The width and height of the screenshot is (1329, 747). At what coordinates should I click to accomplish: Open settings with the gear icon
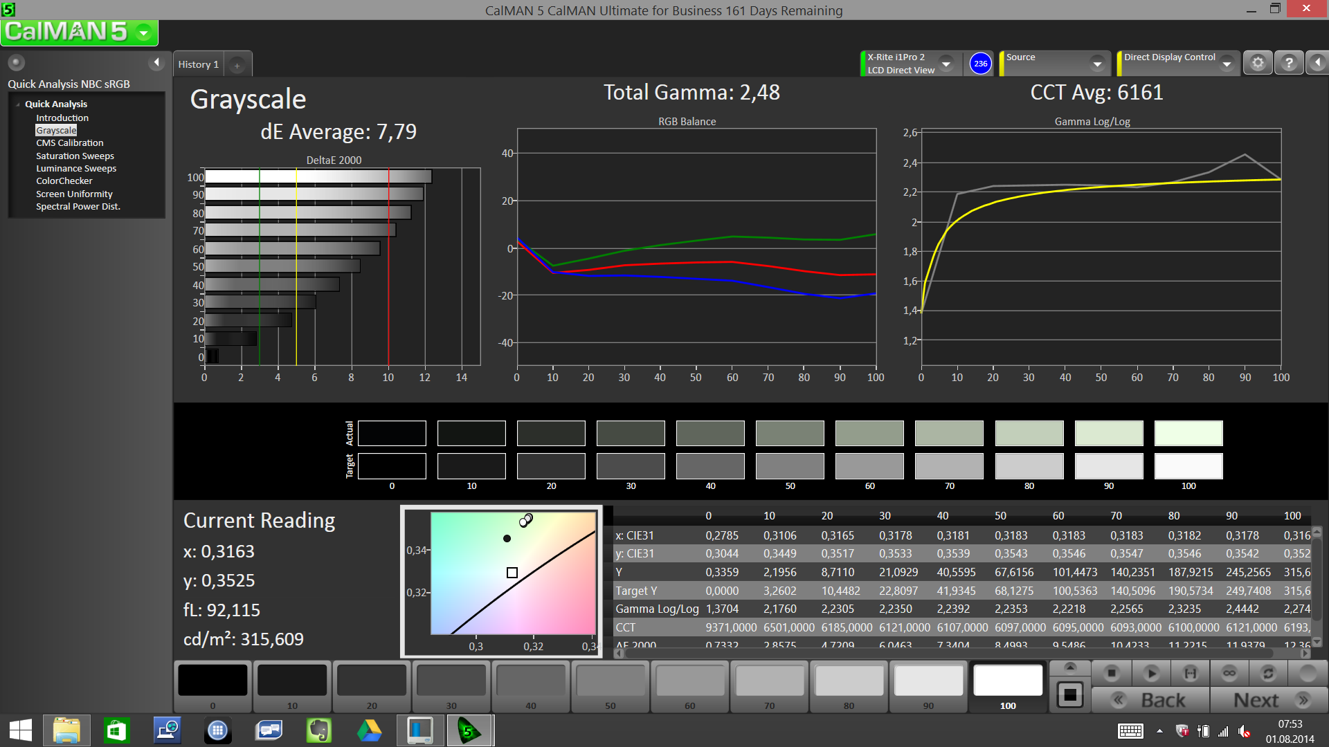coord(1258,63)
